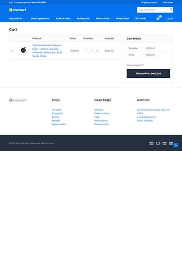Click the tronmart logo in header
The height and width of the screenshot is (270, 182).
(18, 10)
